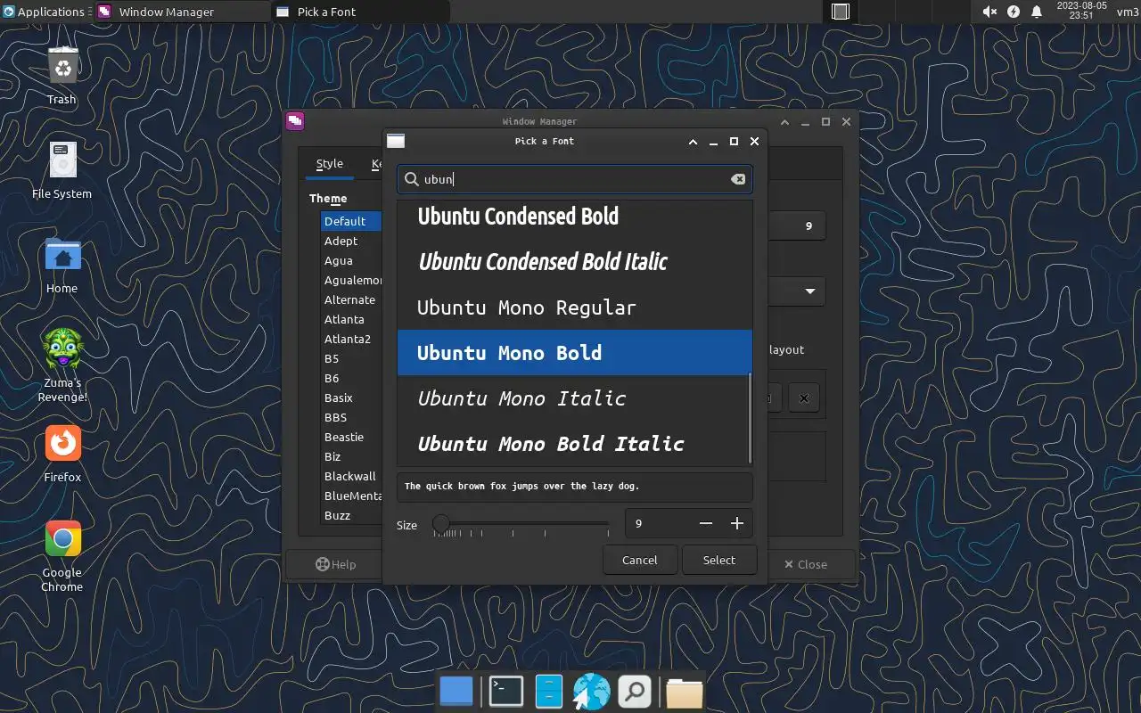The image size is (1141, 713).
Task: Click the Pick a Font window menu icon
Action: [396, 141]
